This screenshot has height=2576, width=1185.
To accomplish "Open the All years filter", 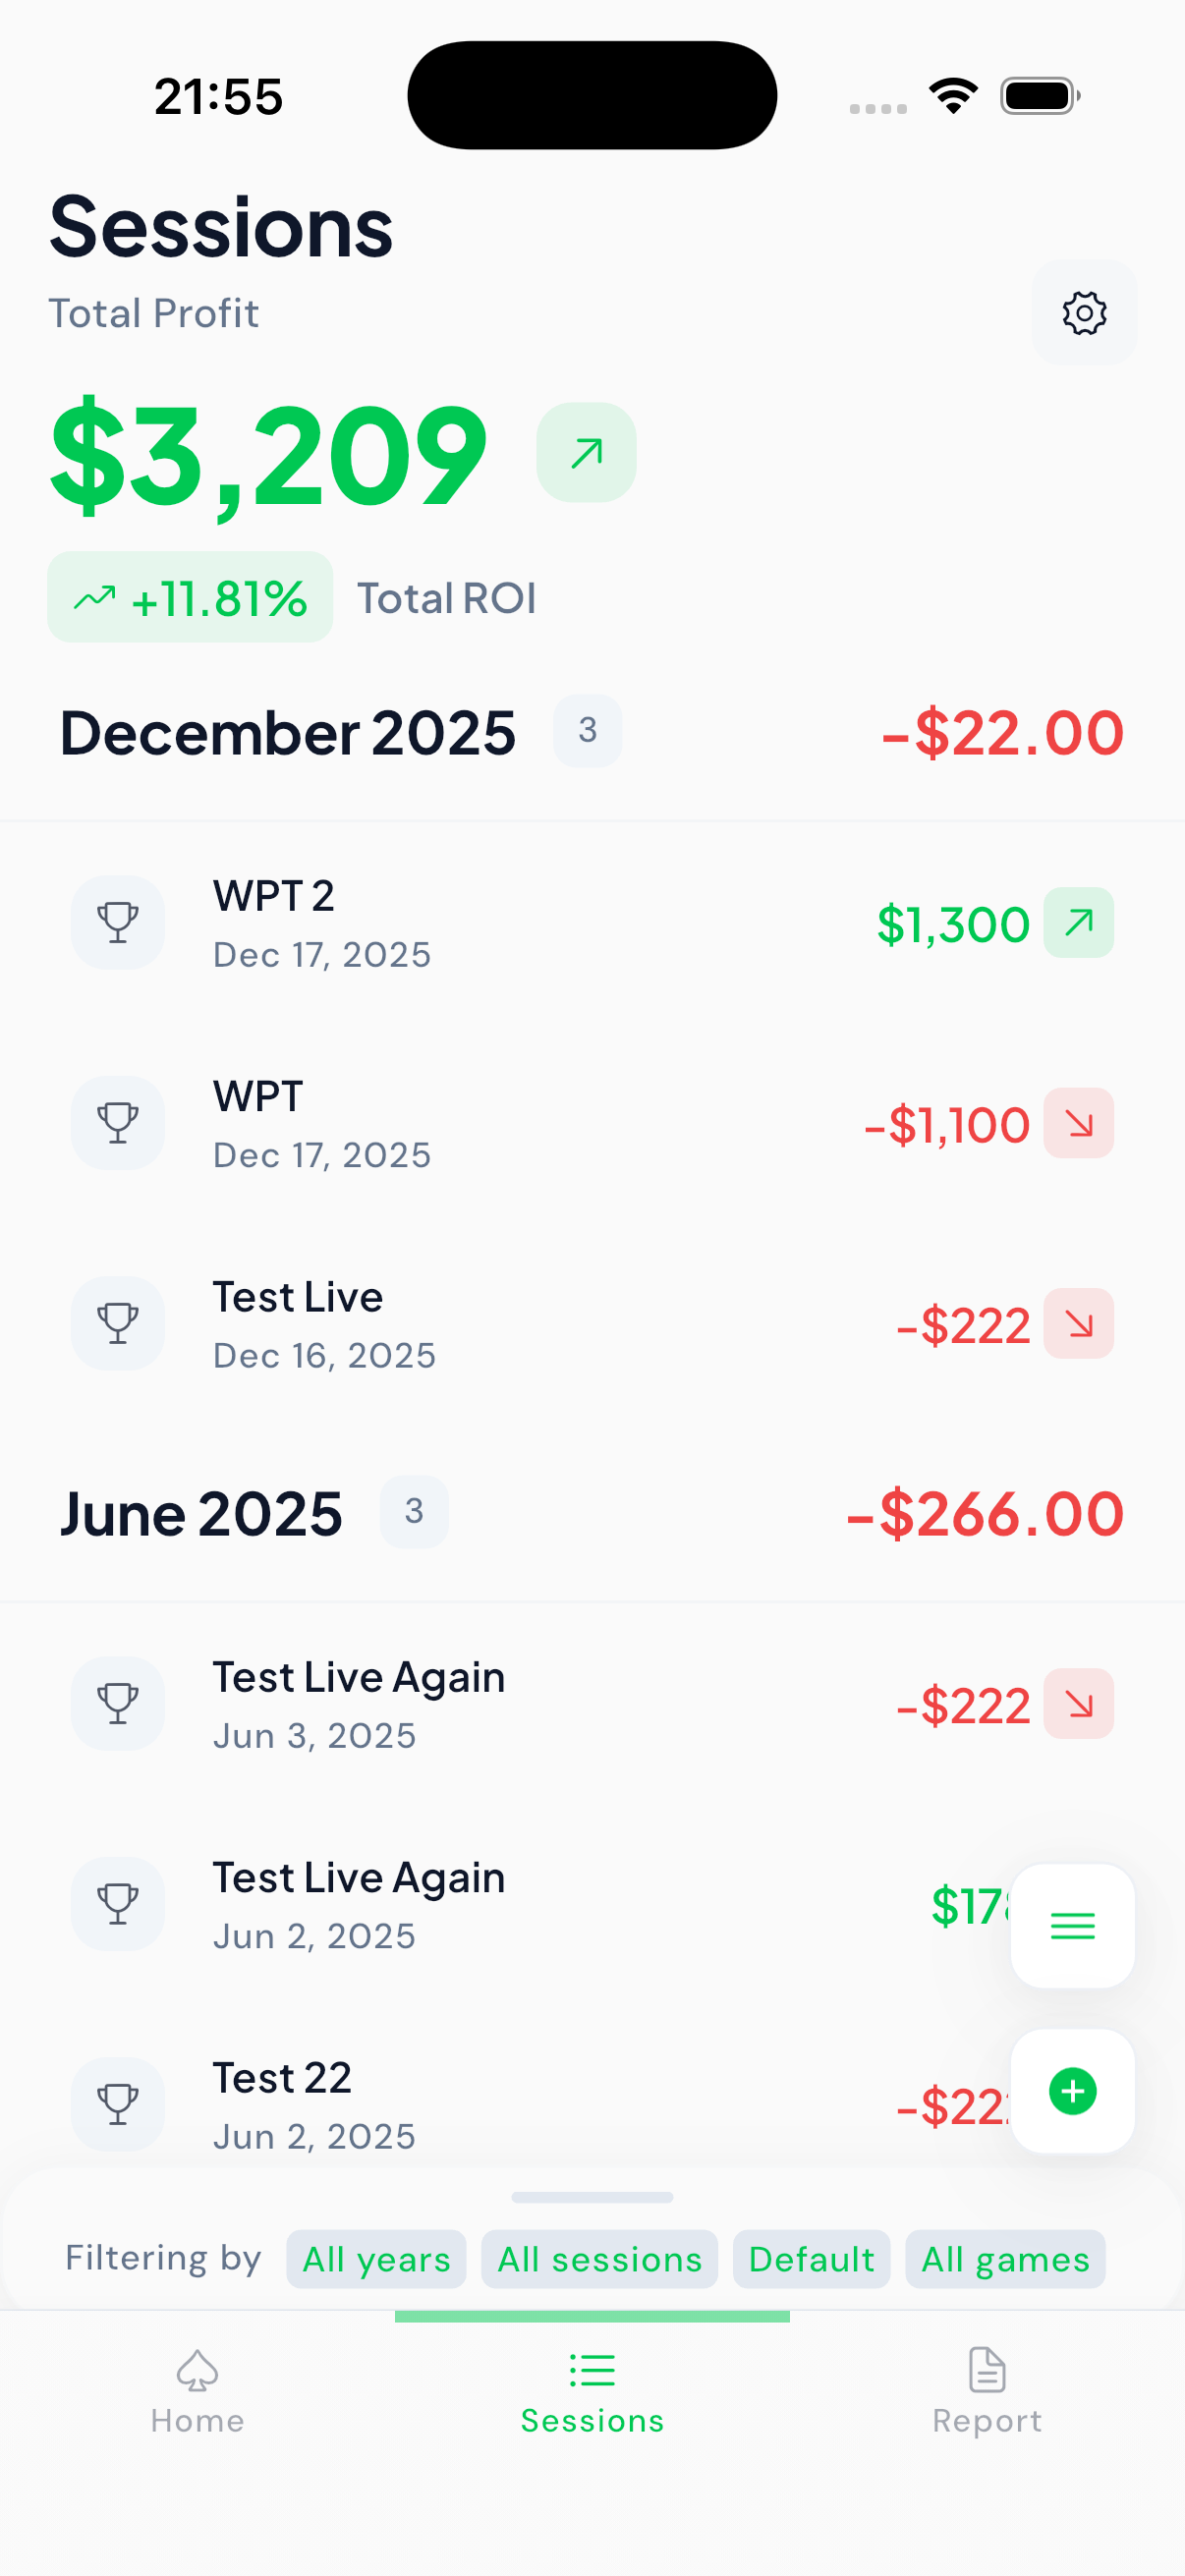I will click(x=376, y=2259).
